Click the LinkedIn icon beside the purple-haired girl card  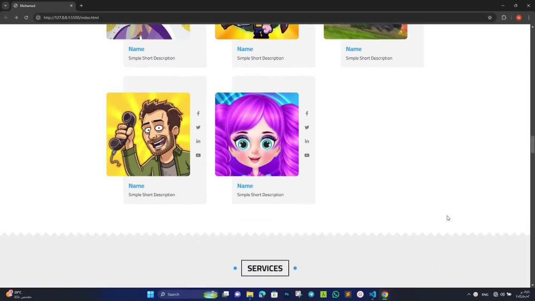307,141
